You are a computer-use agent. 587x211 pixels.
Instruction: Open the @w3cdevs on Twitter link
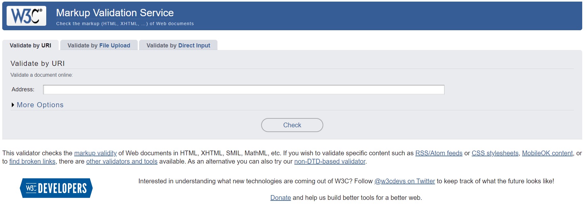pyautogui.click(x=404, y=181)
